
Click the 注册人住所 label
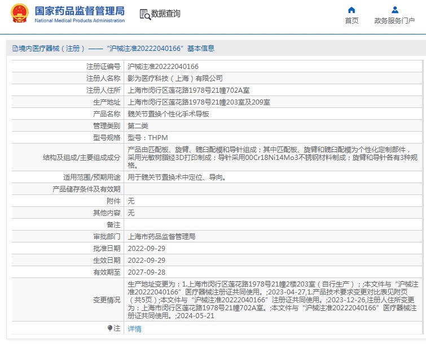click(103, 90)
